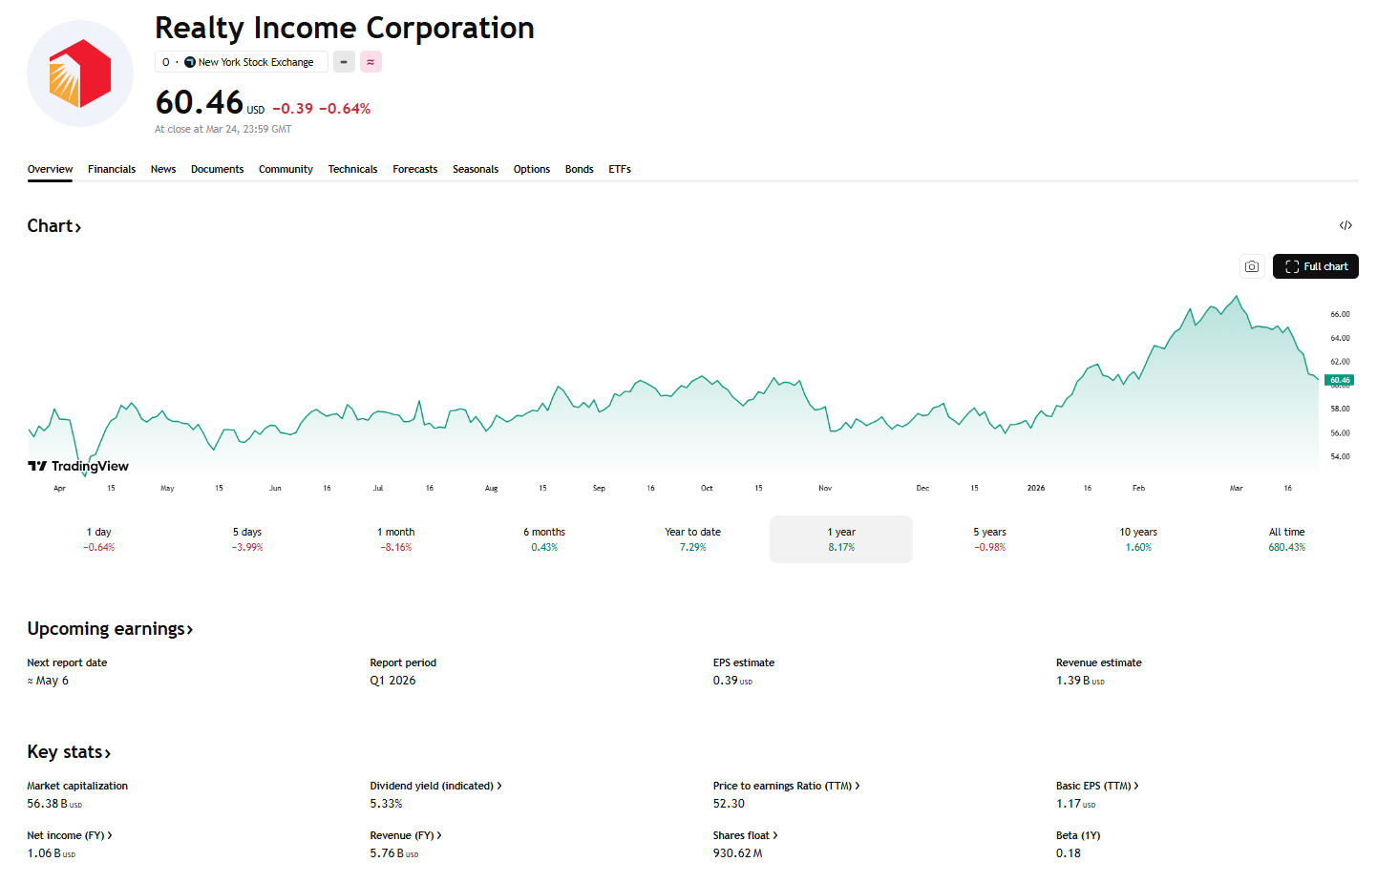Image resolution: width=1377 pixels, height=883 pixels.
Task: Open Basic EPS (TTM) details
Action: pos(1097,786)
